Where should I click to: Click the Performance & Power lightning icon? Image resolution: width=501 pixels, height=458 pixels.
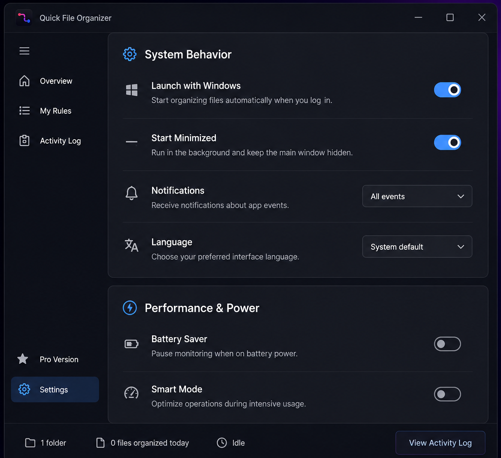pos(130,308)
